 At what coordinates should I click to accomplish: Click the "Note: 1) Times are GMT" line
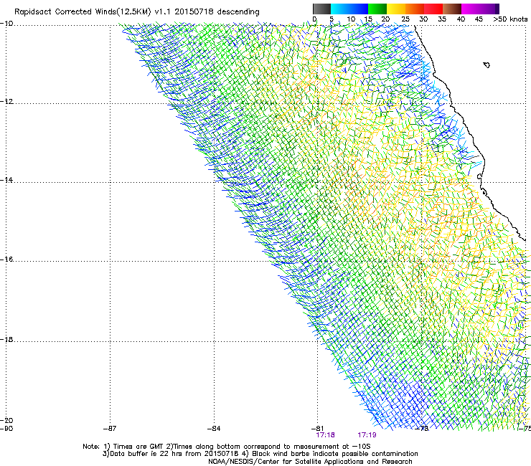[227, 447]
